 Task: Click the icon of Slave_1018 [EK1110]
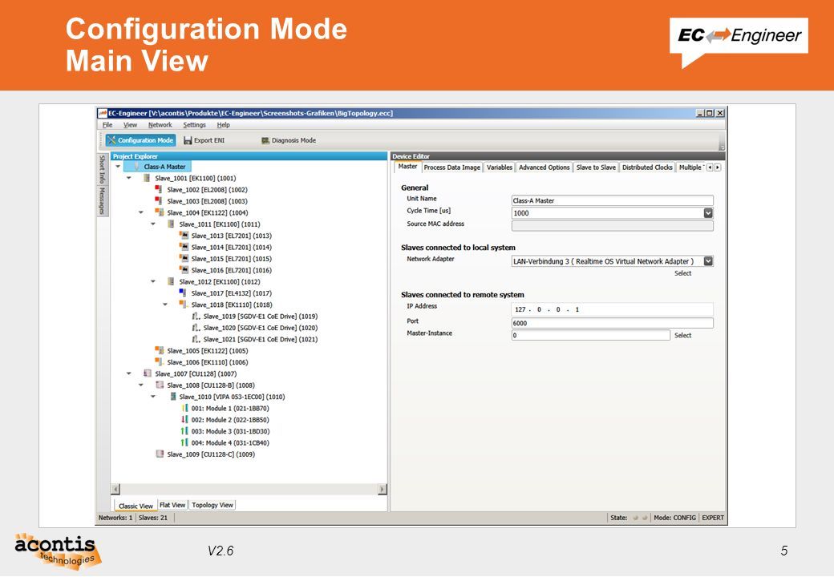[x=183, y=305]
